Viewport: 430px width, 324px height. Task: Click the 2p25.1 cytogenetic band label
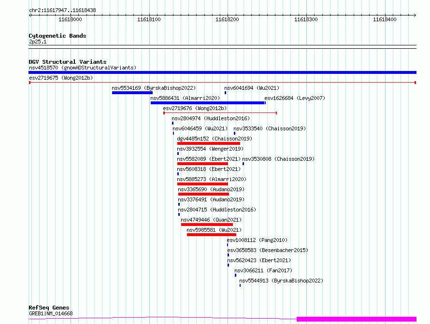click(38, 42)
